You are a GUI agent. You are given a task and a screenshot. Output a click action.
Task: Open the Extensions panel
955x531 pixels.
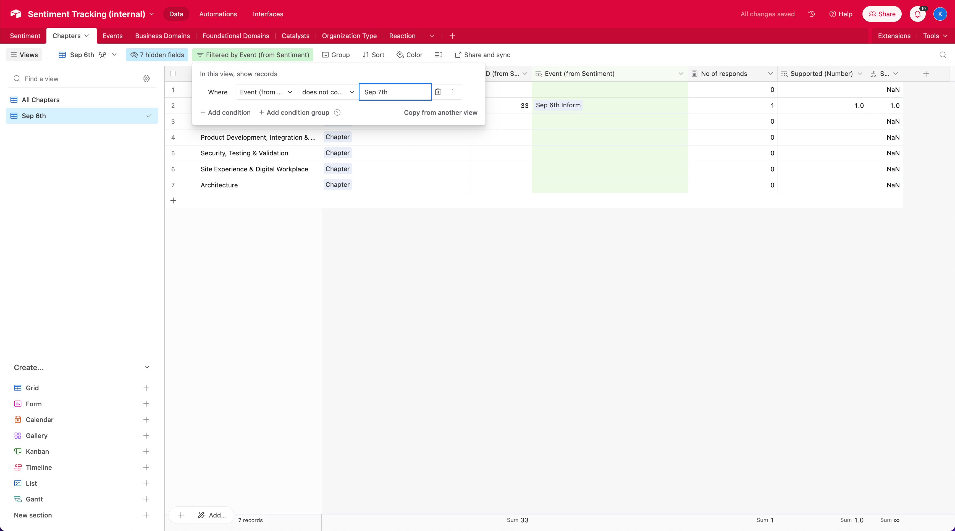[x=894, y=36]
